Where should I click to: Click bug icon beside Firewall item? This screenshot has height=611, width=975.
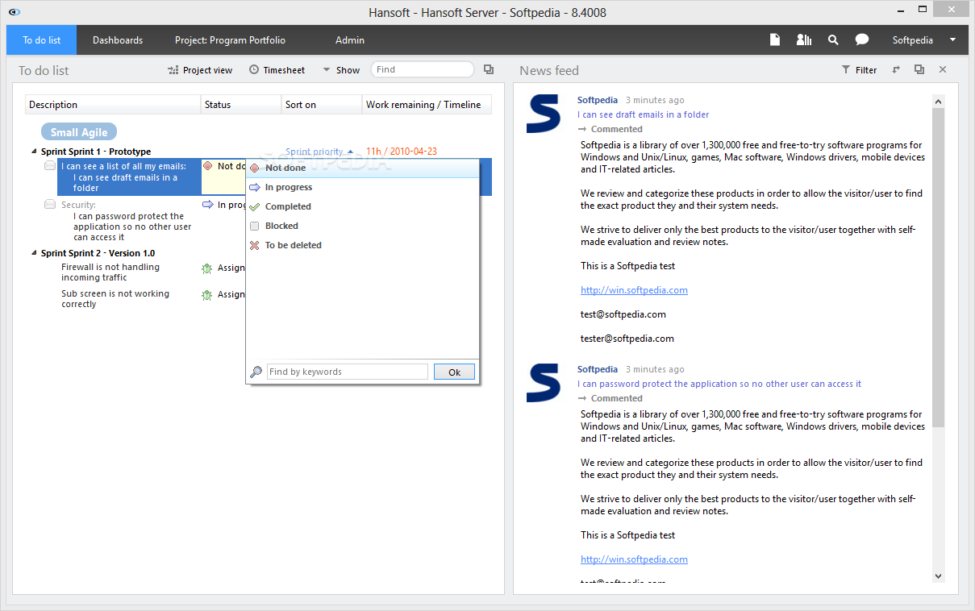[x=207, y=268]
